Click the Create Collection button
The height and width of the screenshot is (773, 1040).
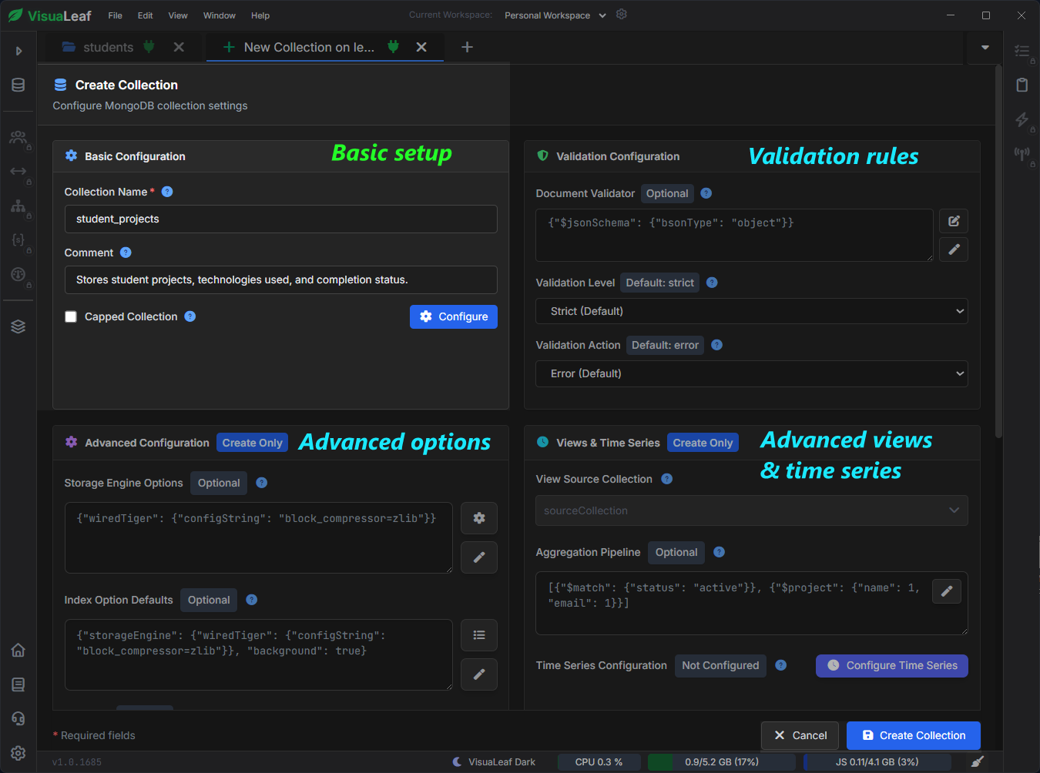tap(914, 735)
